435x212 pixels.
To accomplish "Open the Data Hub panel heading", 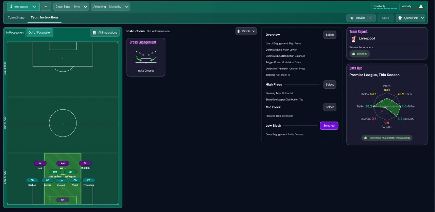I will click(356, 68).
